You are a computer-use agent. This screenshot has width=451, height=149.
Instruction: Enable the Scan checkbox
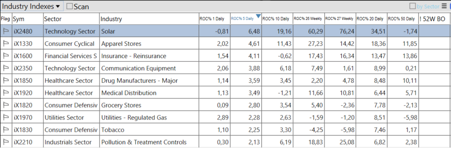coord(69,6)
